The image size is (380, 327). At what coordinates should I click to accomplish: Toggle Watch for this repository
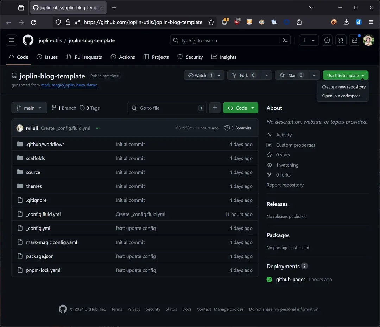click(201, 75)
